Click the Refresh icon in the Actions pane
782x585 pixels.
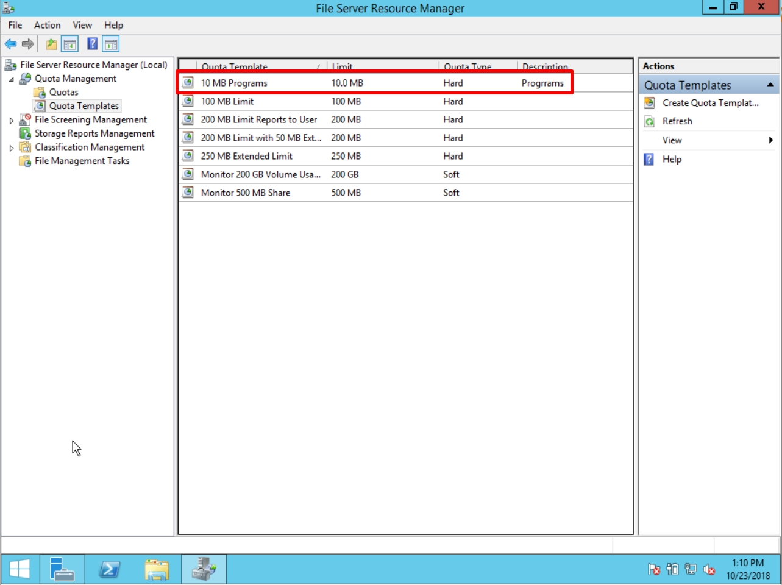pos(649,121)
